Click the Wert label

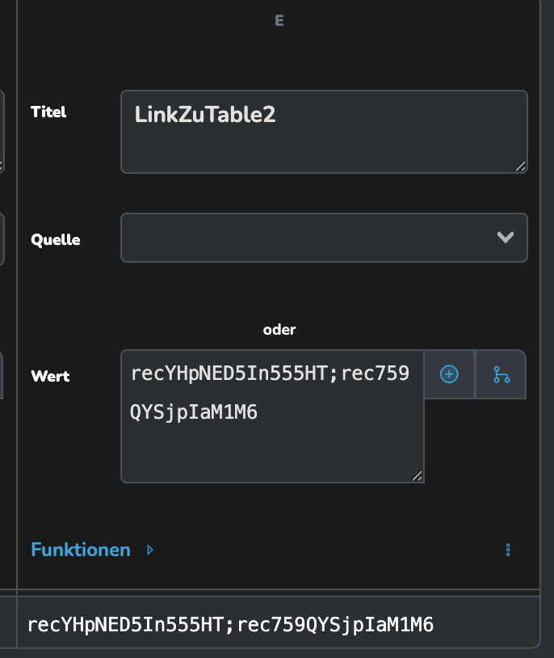(50, 376)
